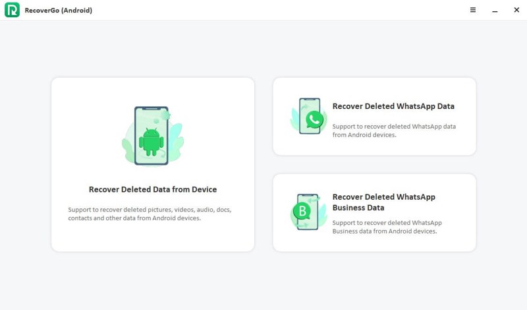Click the WhatsApp data recovery description
The width and height of the screenshot is (527, 310).
tap(393, 130)
